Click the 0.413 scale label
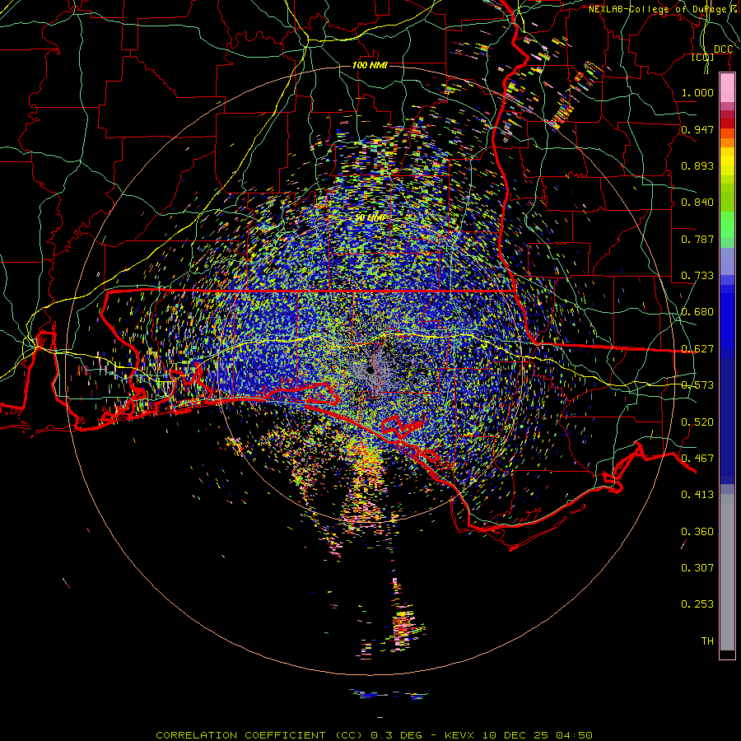Image resolution: width=741 pixels, height=741 pixels. click(x=697, y=495)
